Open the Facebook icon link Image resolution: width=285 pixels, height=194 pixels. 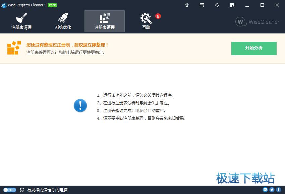coord(278,190)
